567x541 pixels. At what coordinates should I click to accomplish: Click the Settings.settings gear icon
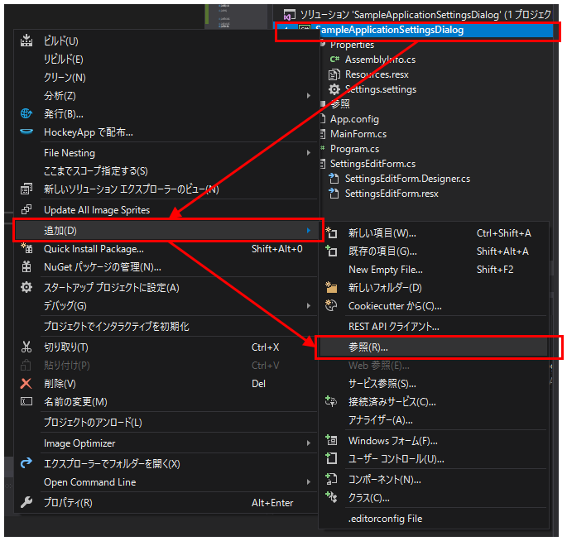(334, 89)
